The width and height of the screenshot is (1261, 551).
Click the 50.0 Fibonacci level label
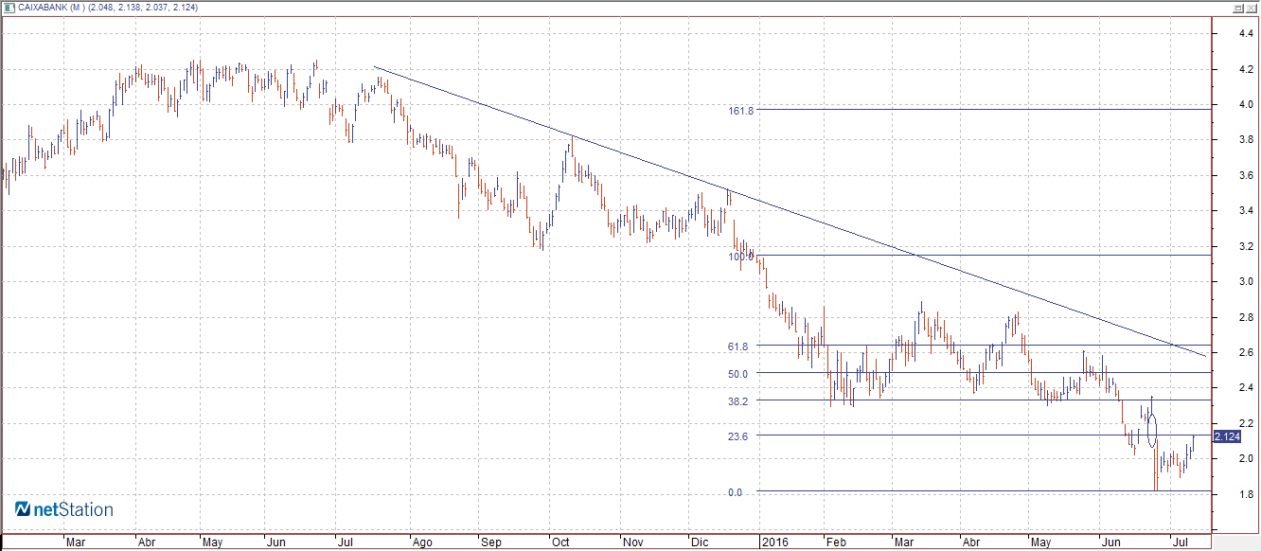(x=738, y=373)
